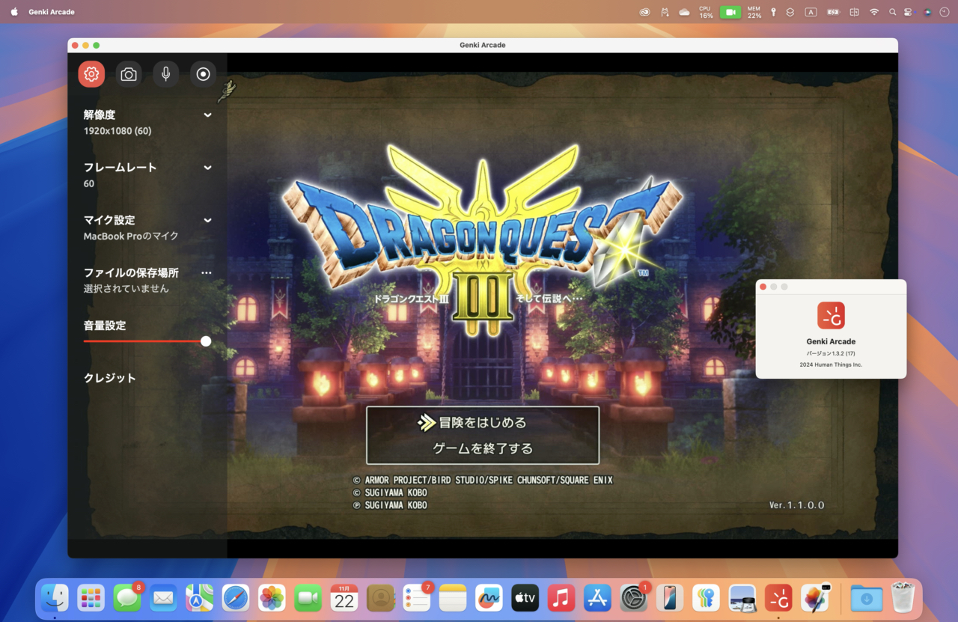Viewport: 958px width, 622px height.
Task: Open Calendar showing 22 in the Dock
Action: click(x=344, y=597)
